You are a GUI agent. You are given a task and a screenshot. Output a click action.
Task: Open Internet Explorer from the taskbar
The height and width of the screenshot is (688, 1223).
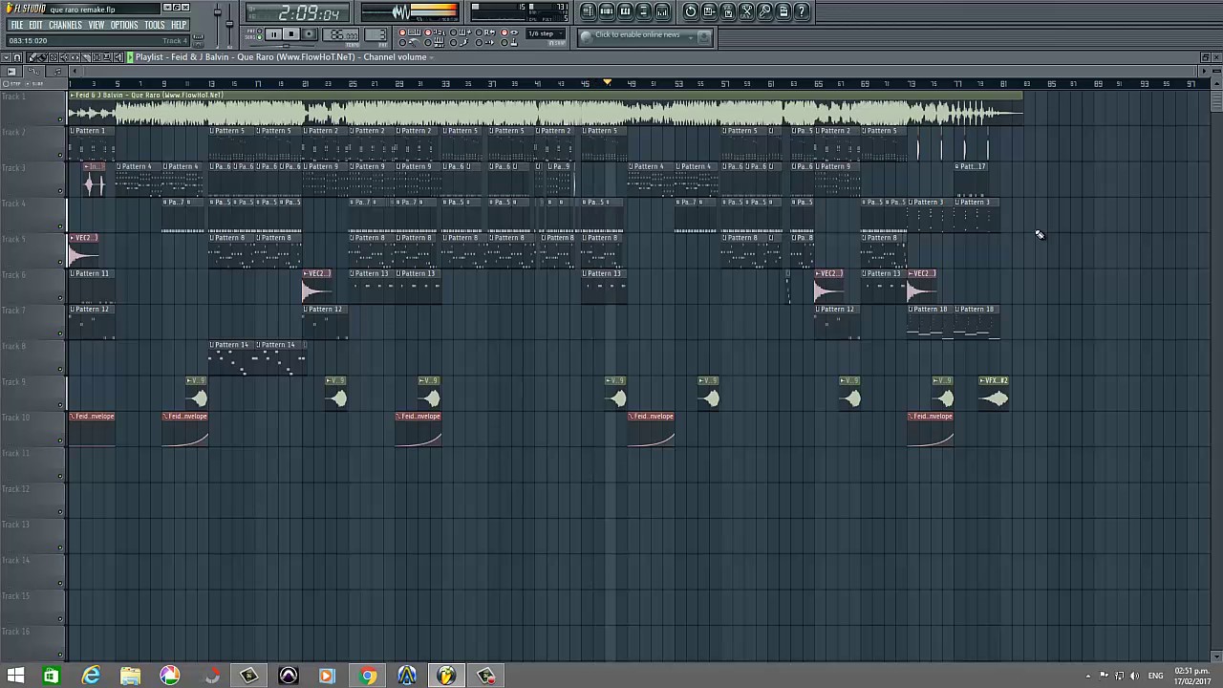tap(91, 677)
